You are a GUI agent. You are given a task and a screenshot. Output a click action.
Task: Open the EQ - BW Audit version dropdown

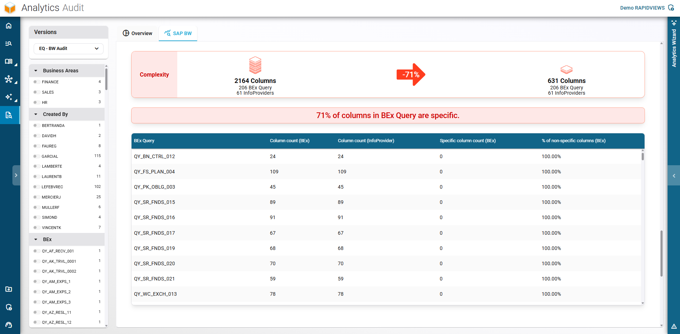pyautogui.click(x=68, y=49)
